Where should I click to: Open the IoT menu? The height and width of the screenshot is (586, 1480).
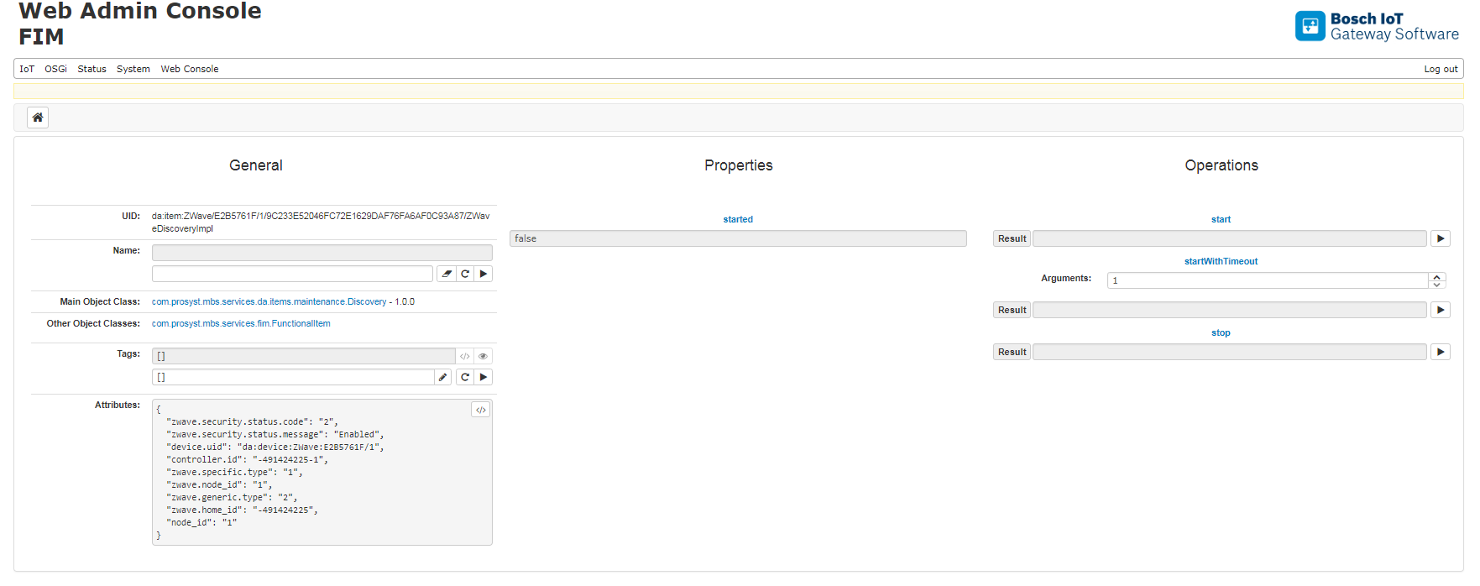[27, 69]
